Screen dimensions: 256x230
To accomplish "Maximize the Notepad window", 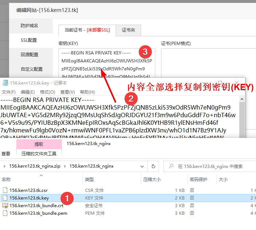I will point(220,82).
